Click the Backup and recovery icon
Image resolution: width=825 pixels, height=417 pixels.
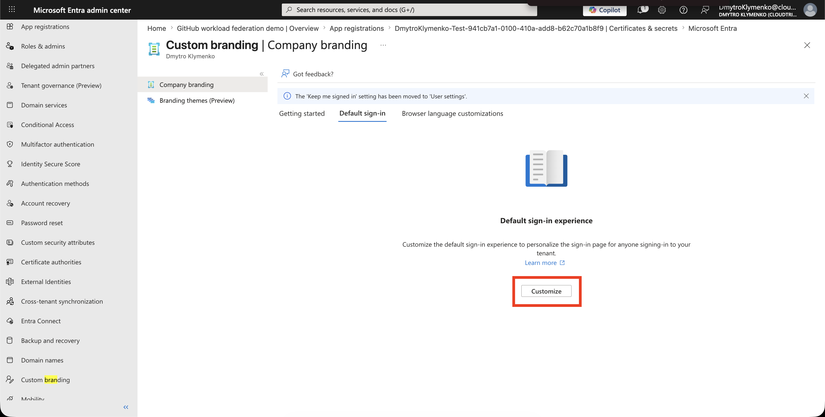coord(10,340)
